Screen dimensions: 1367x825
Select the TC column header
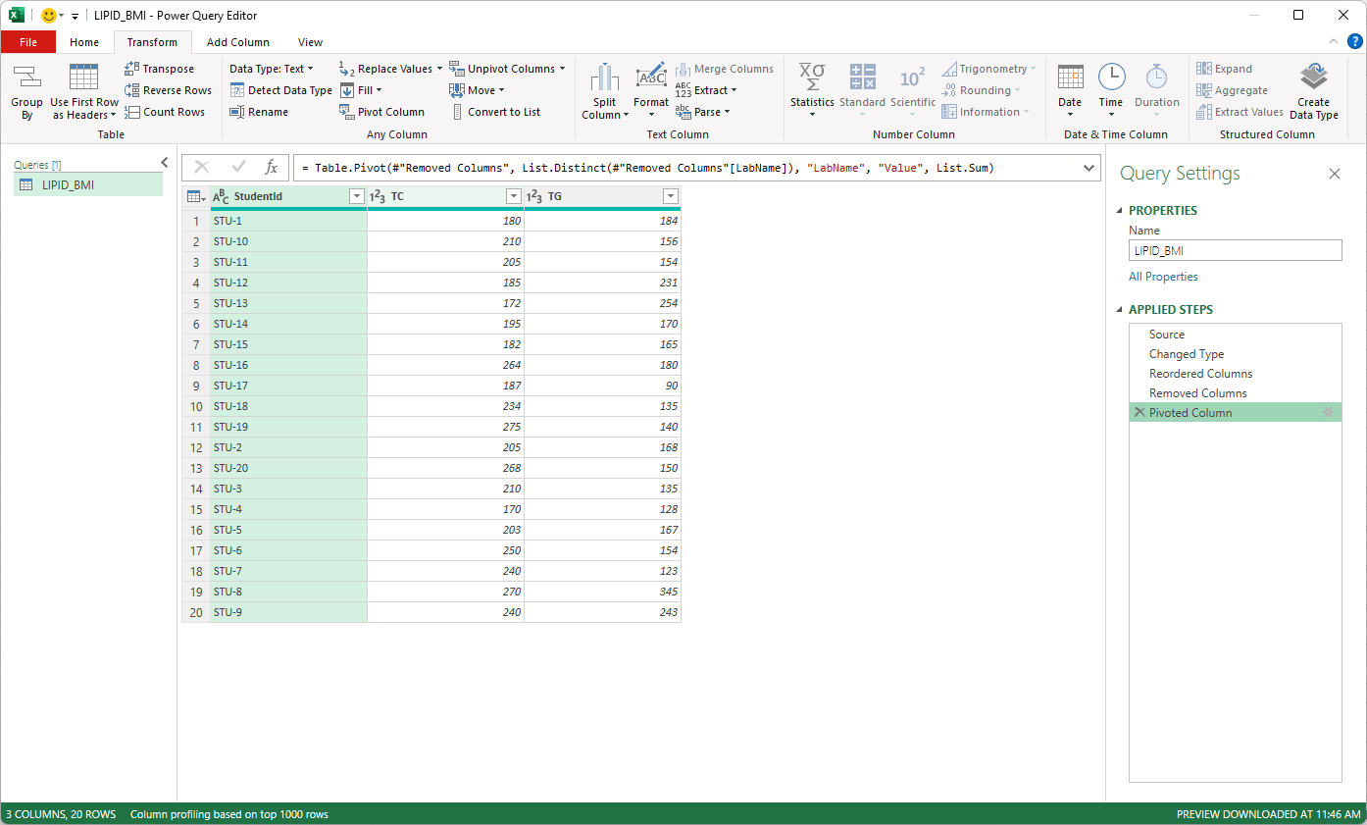pyautogui.click(x=445, y=196)
